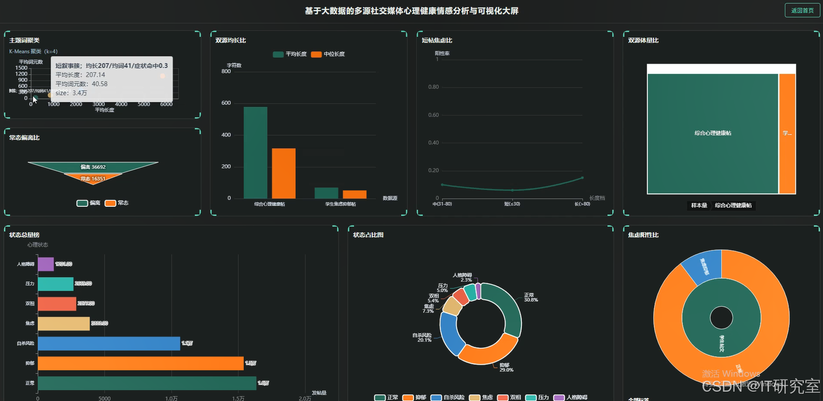Toggle the 平均长度 legend series
The width and height of the screenshot is (823, 401).
290,54
